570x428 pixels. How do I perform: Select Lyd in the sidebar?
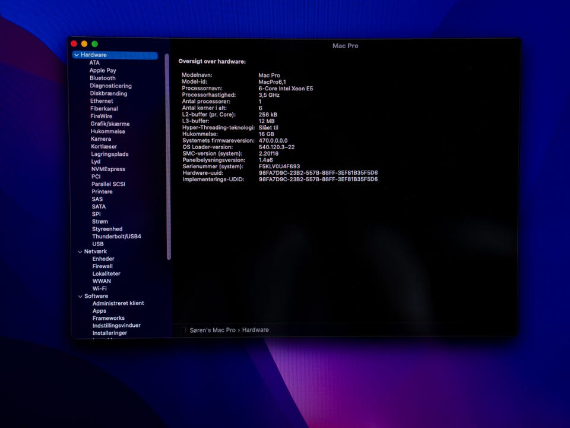(x=96, y=162)
